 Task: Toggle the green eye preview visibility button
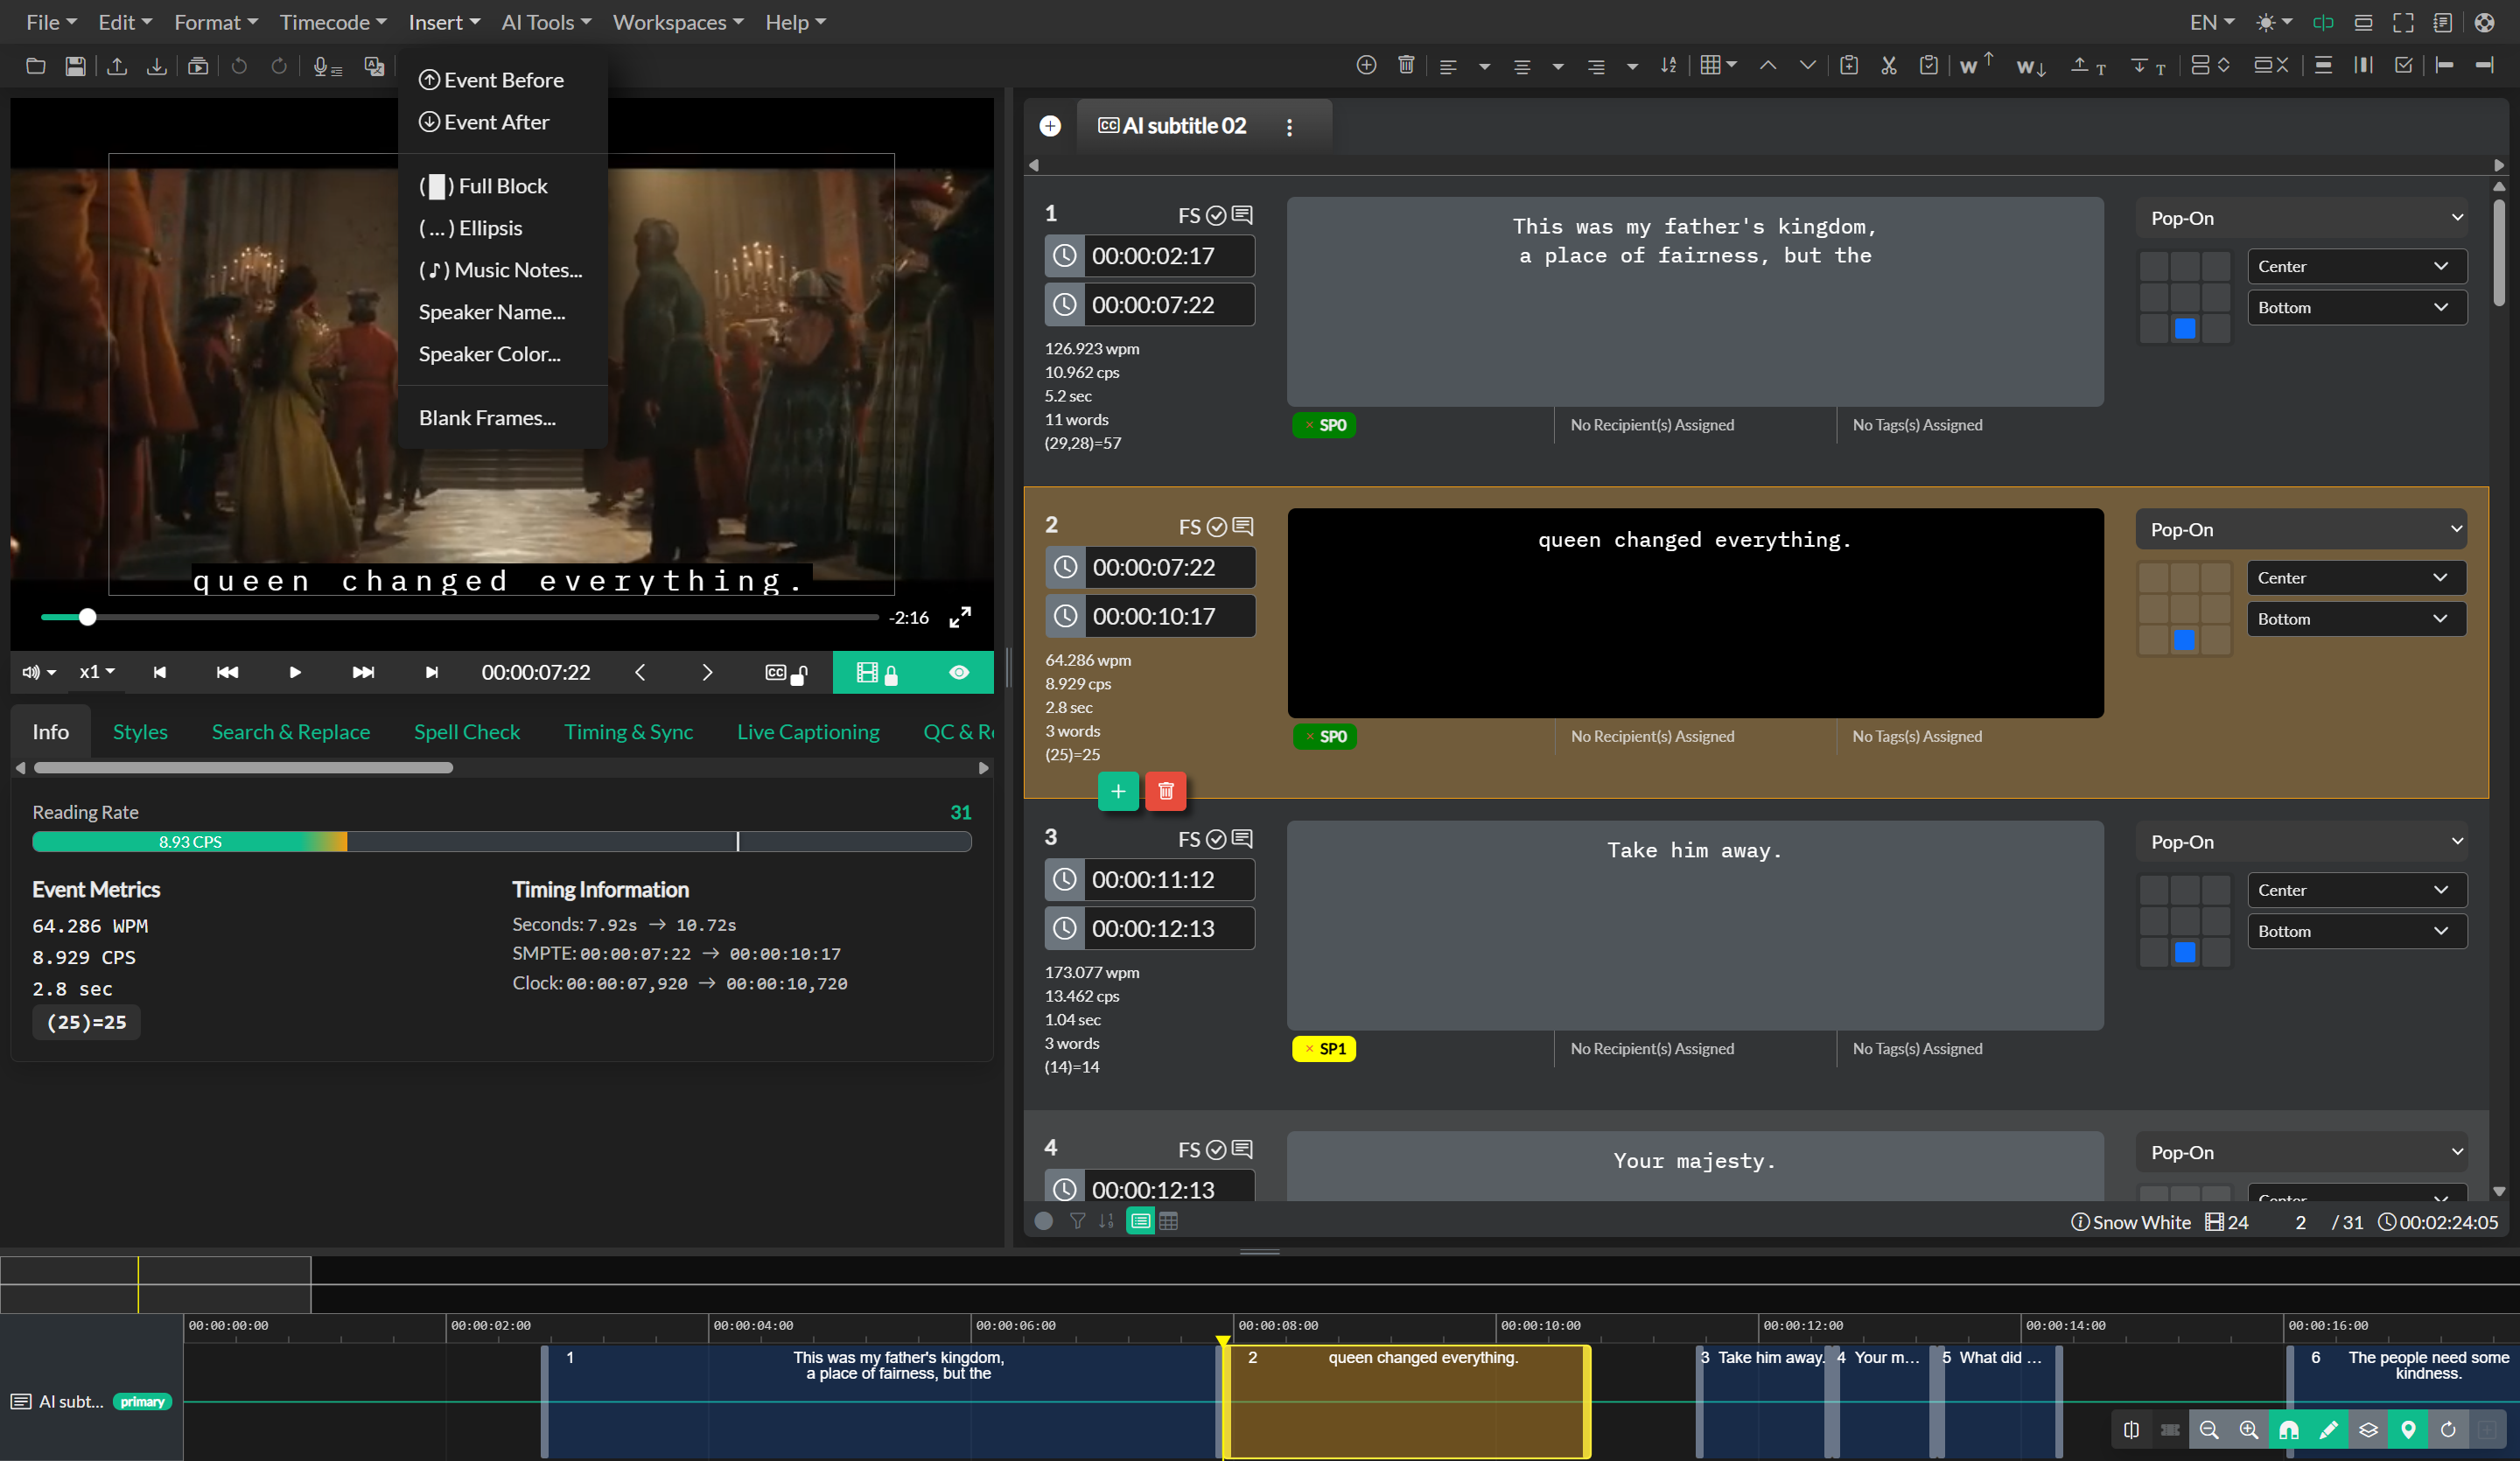click(x=959, y=672)
